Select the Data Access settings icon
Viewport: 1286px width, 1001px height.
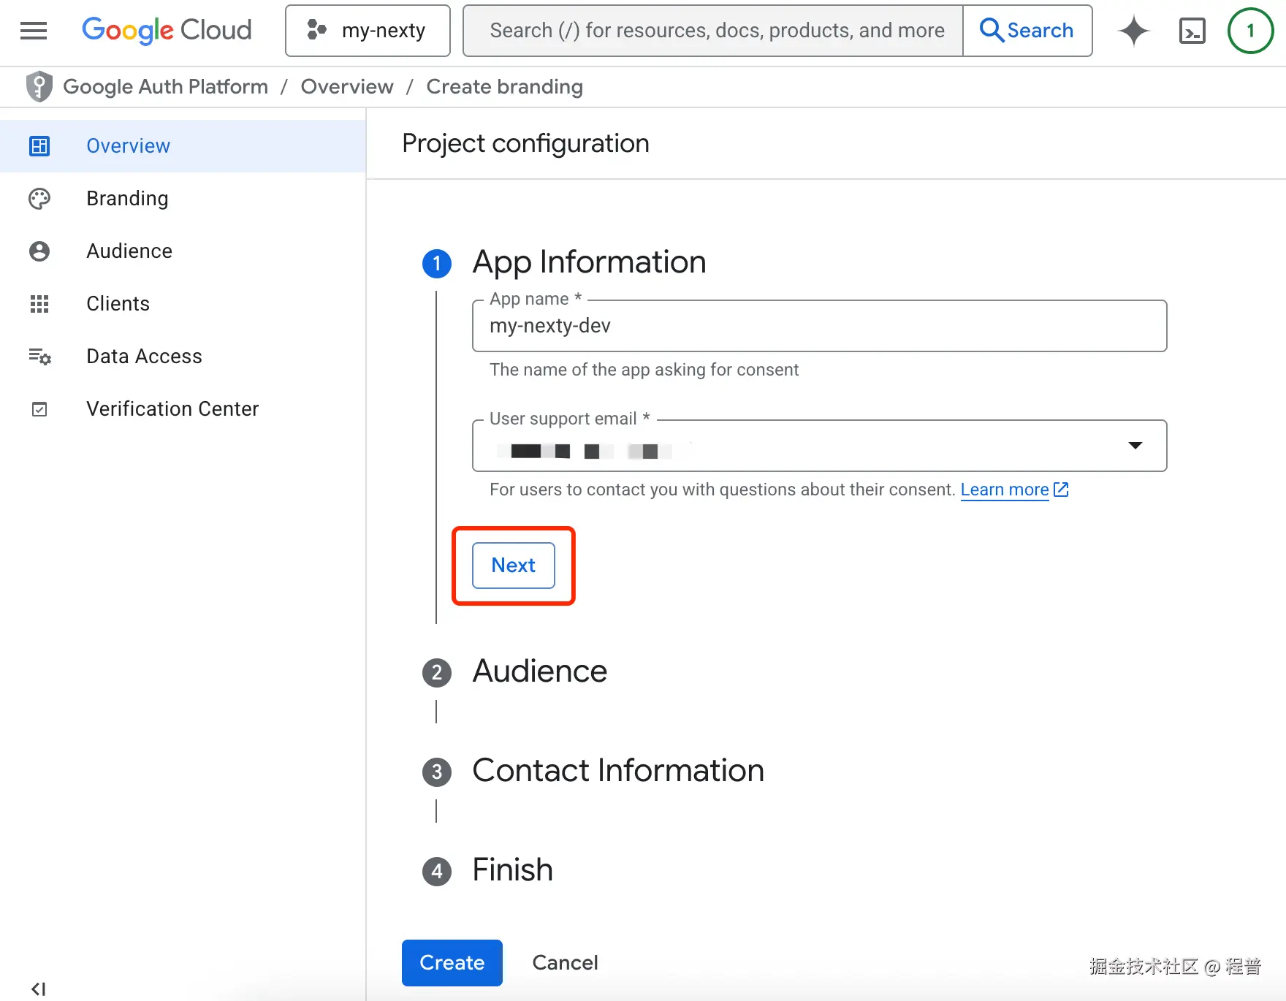click(x=39, y=357)
